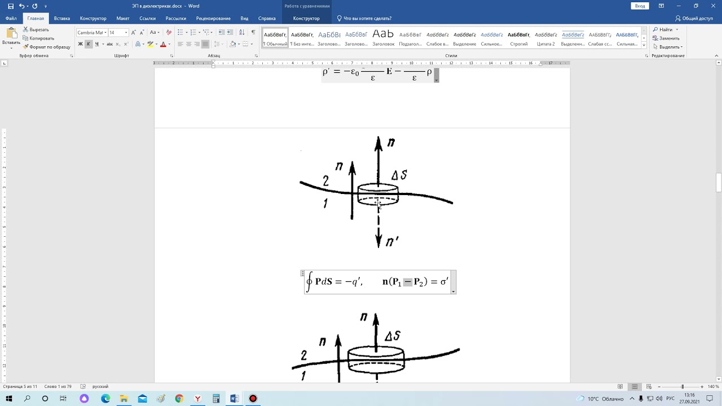722x406 pixels.
Task: Switch to read mode view icon
Action: pos(620,387)
